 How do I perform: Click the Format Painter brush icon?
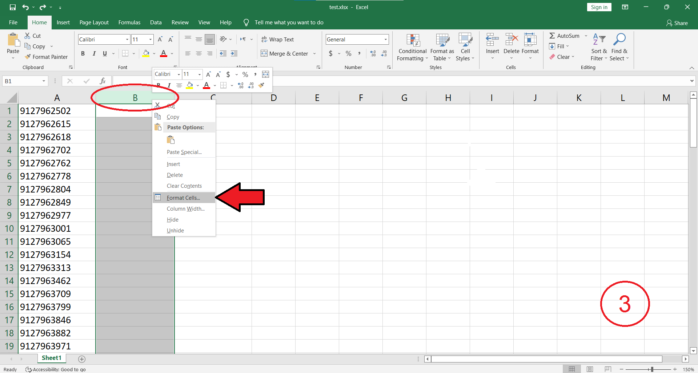pyautogui.click(x=28, y=57)
